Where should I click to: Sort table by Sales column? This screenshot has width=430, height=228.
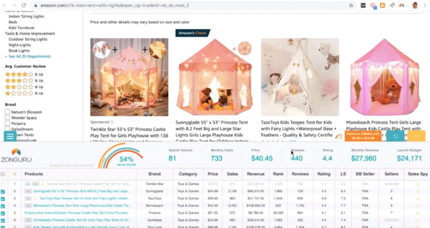(232, 174)
